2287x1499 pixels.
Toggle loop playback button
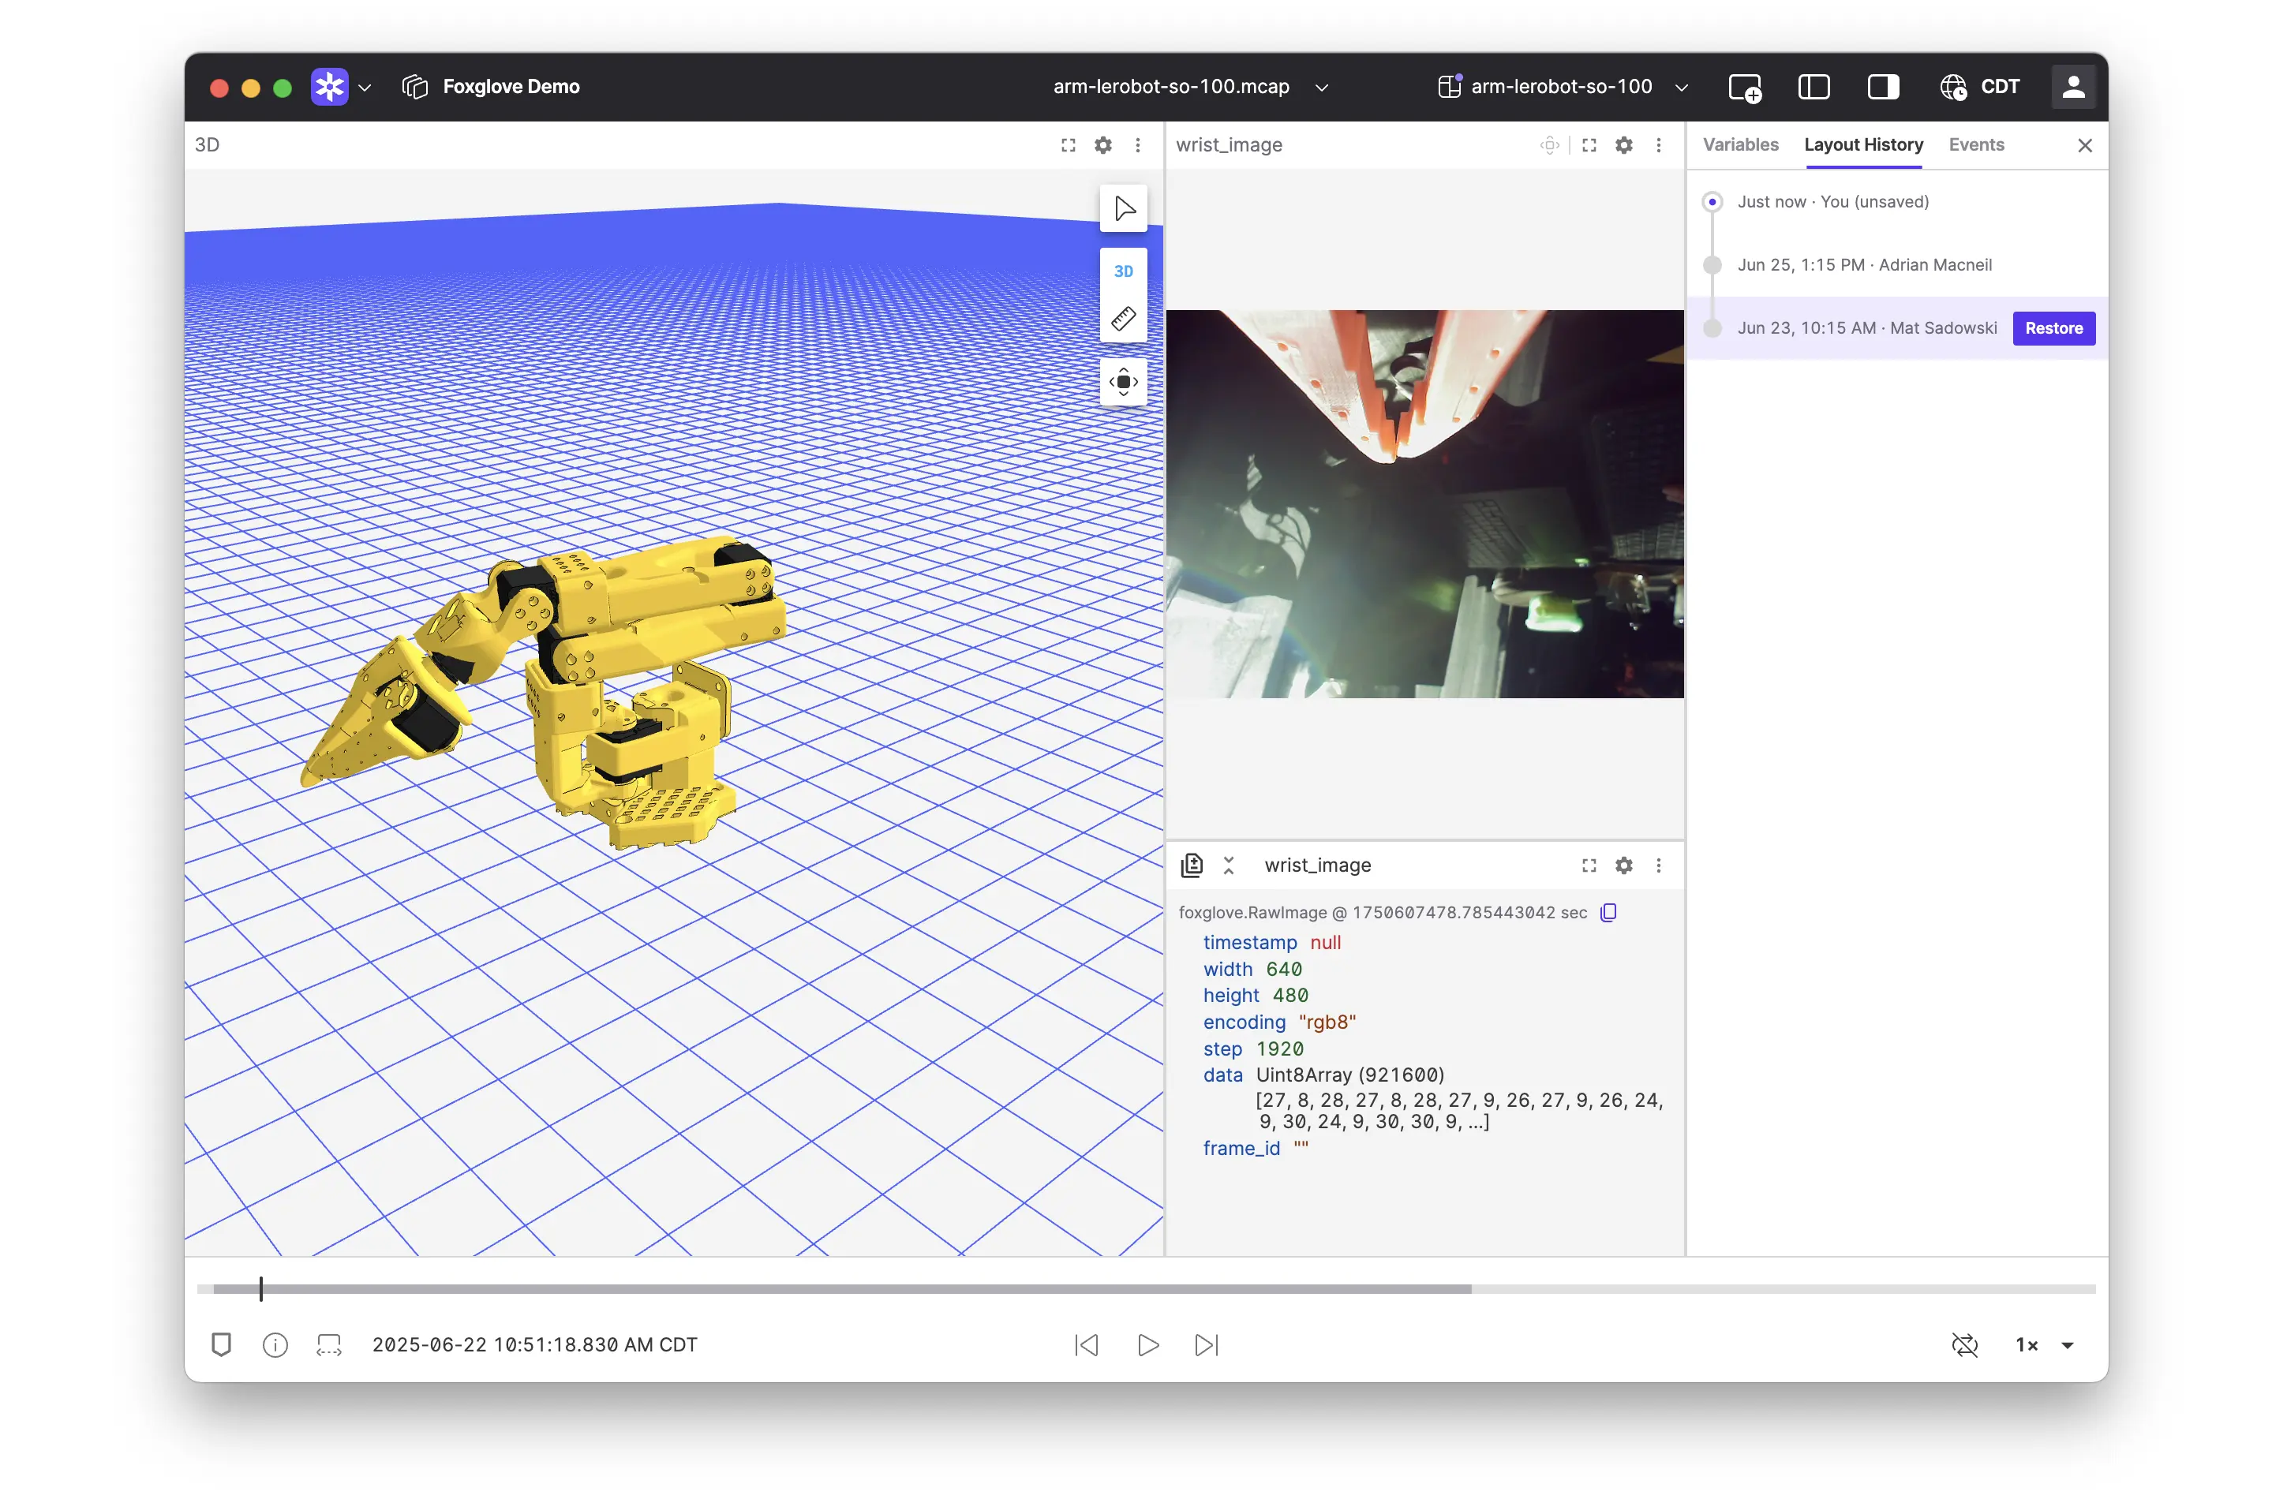click(1965, 1344)
